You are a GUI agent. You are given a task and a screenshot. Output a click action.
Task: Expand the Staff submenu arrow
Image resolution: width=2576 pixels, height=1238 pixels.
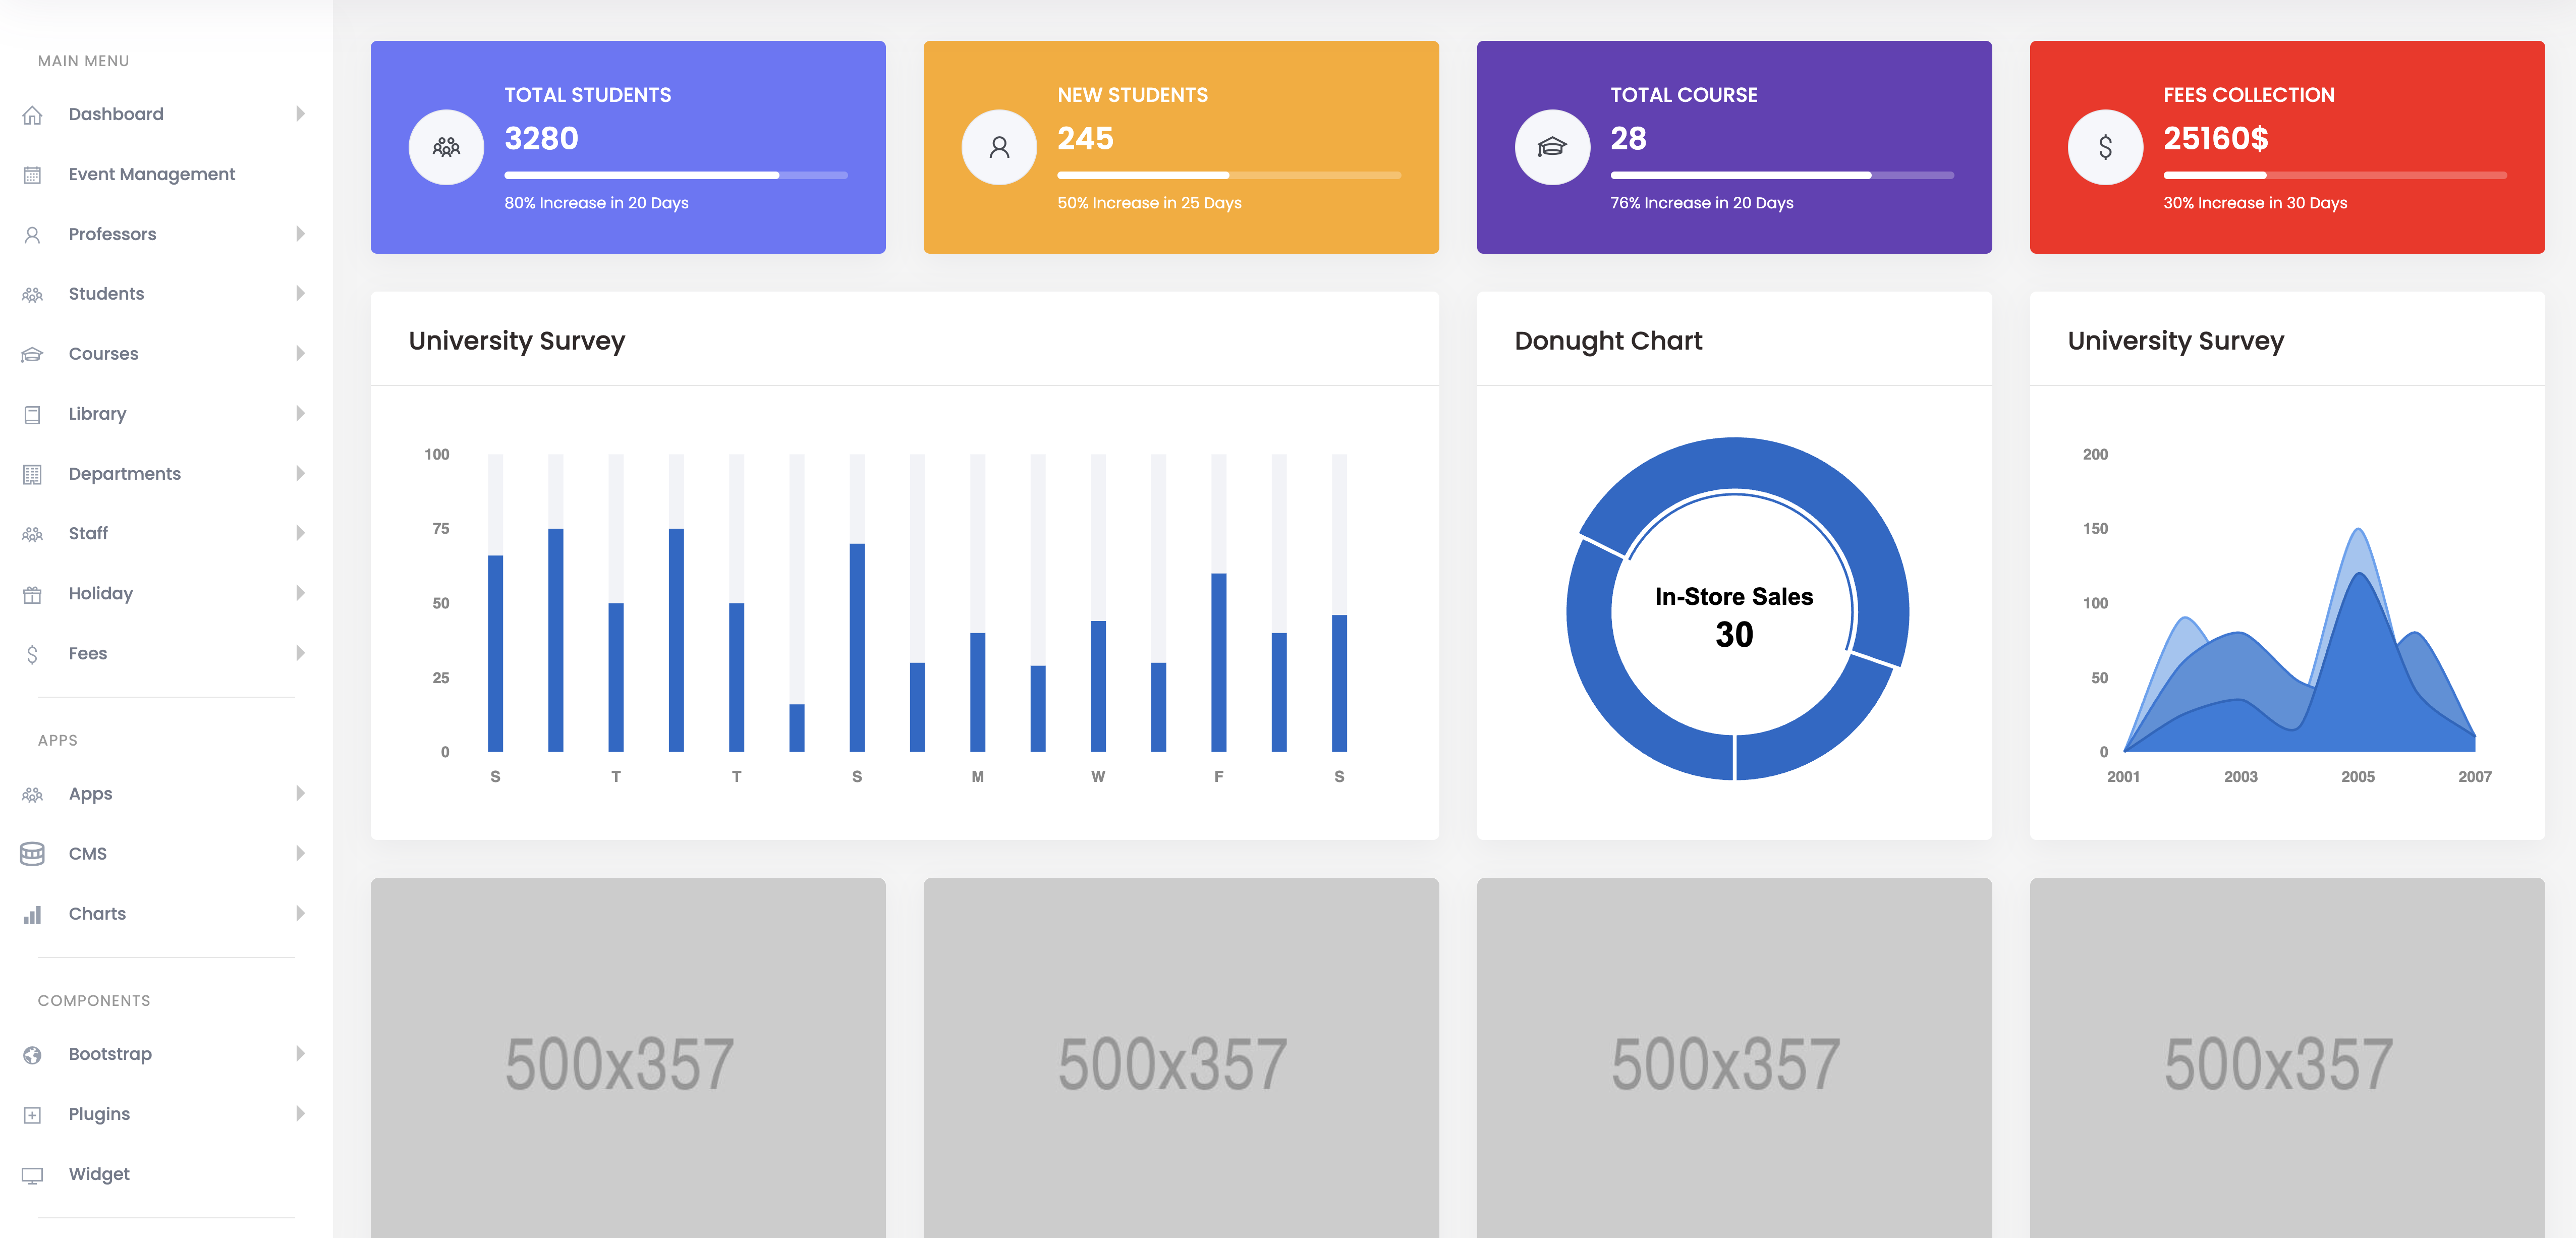pos(300,533)
